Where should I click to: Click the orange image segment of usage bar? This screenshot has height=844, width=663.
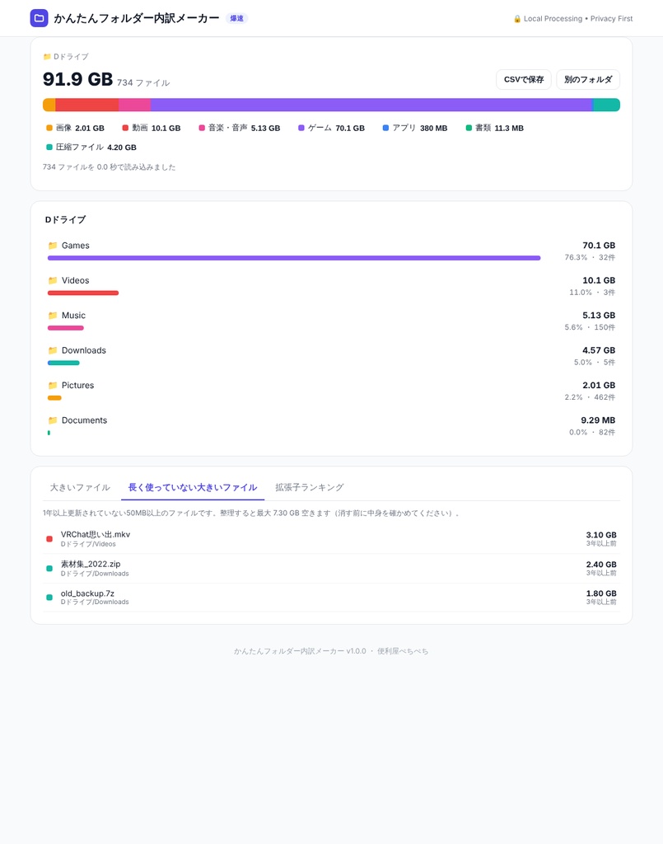tap(49, 105)
